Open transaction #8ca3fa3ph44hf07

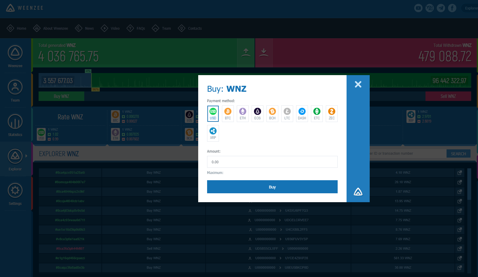[70, 248]
